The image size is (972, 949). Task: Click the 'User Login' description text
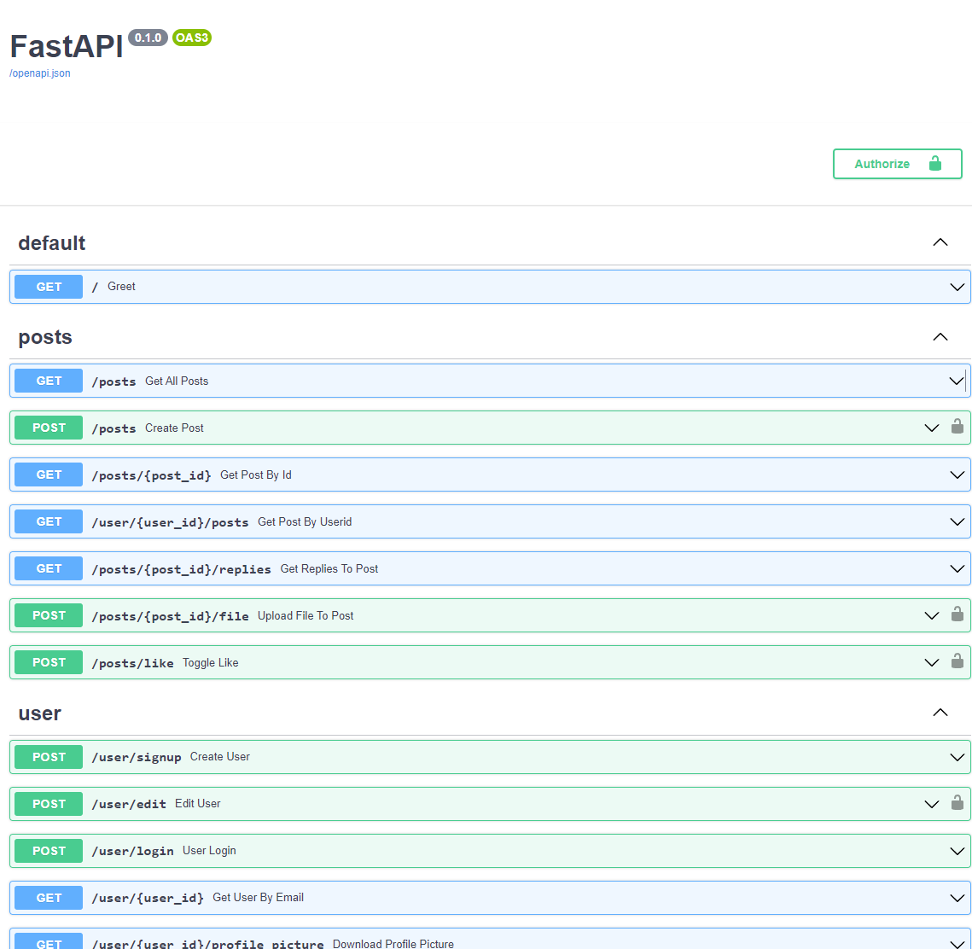point(209,851)
